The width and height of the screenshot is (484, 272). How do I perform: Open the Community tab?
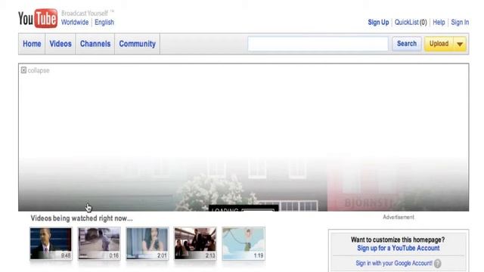138,44
